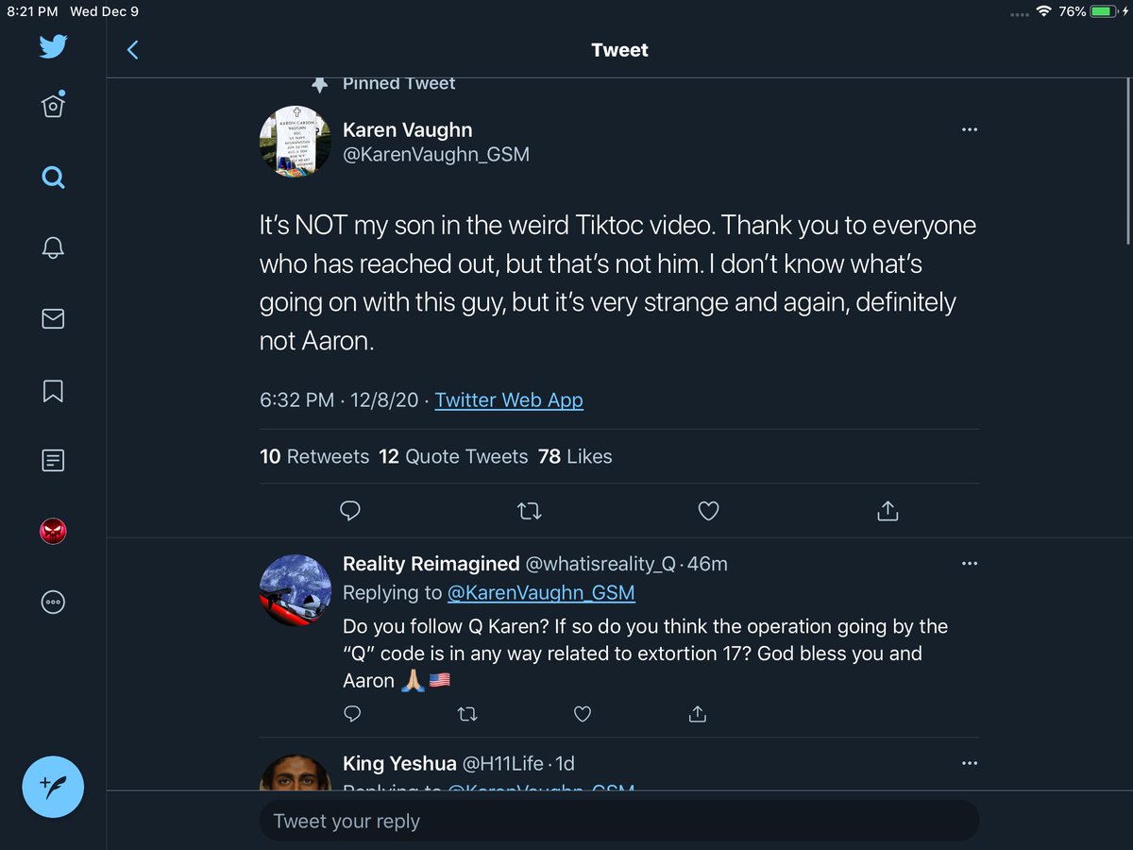Open the Search magnifier in sidebar
1133x850 pixels.
pyautogui.click(x=53, y=178)
